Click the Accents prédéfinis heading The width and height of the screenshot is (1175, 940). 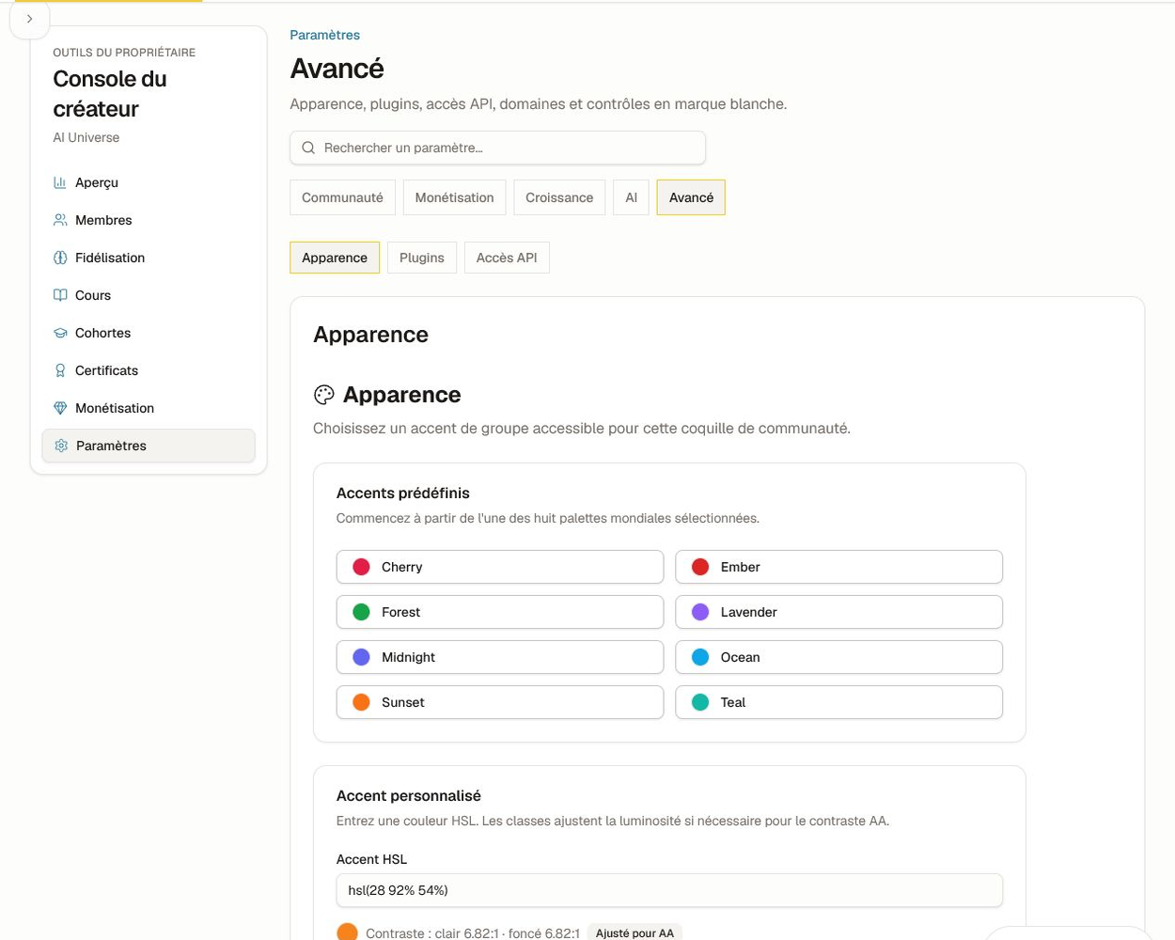click(403, 493)
